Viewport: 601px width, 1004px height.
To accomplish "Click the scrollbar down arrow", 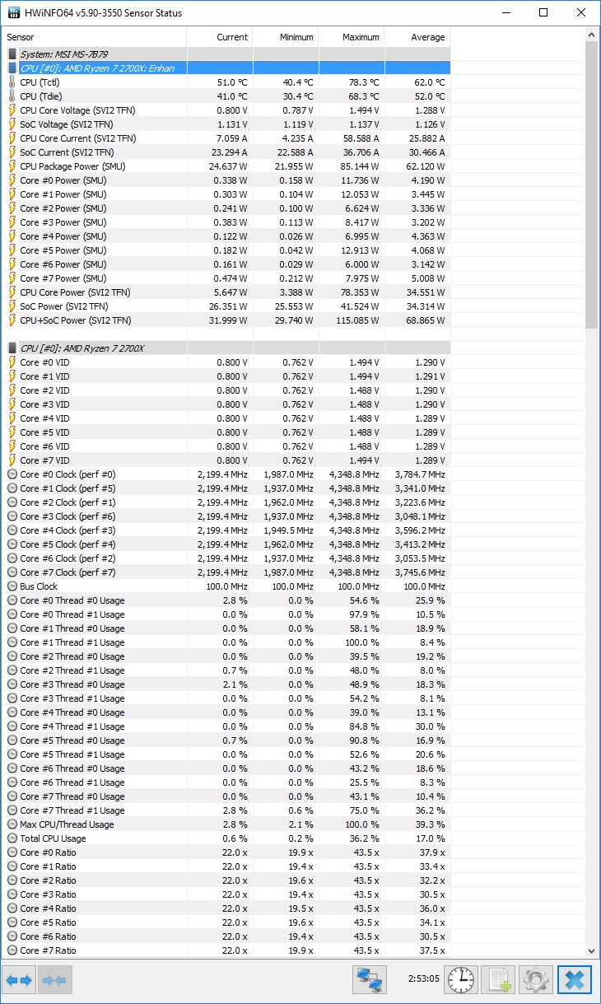I will point(591,950).
